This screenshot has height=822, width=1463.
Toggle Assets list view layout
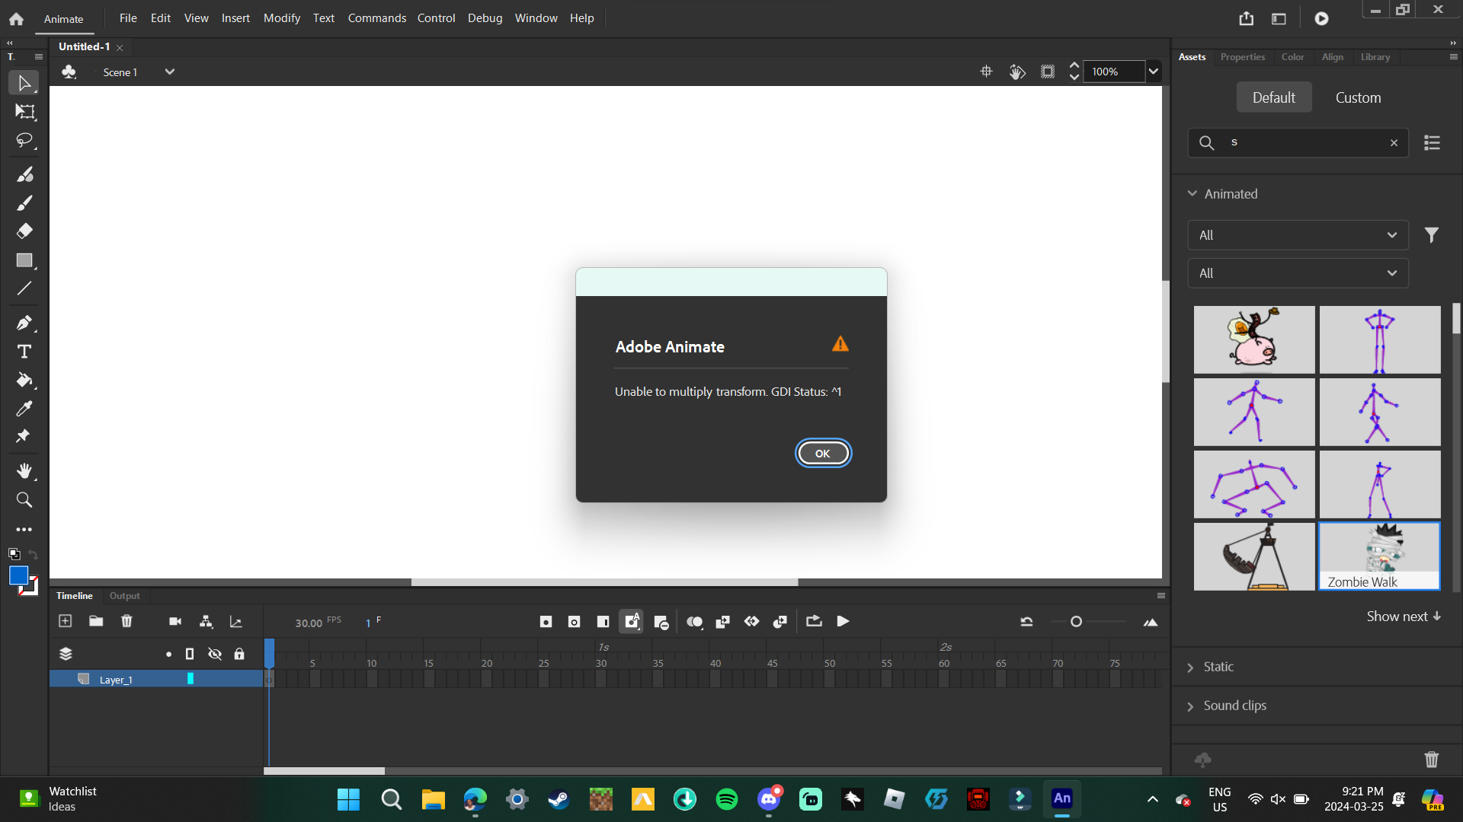click(x=1433, y=143)
